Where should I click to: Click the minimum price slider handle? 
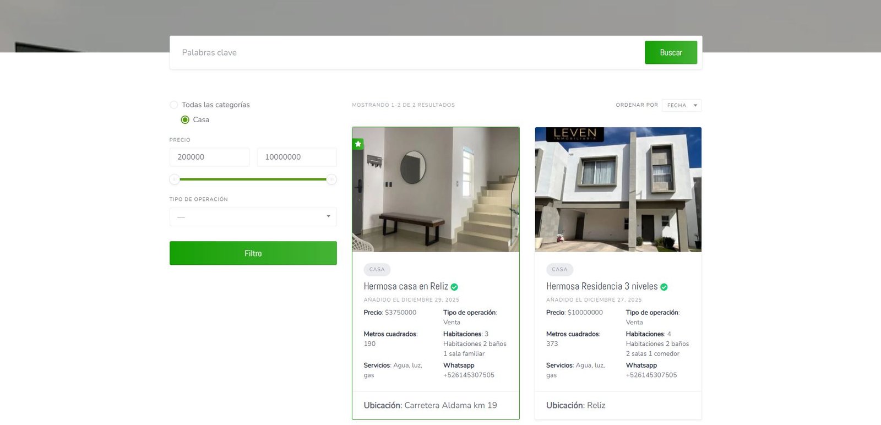(175, 179)
